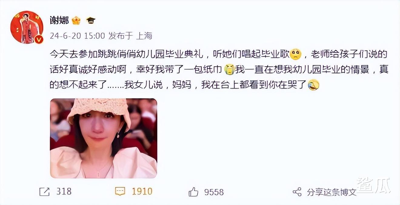Click the 发布于 上海 location text
The width and height of the screenshot is (400, 205).
click(130, 36)
